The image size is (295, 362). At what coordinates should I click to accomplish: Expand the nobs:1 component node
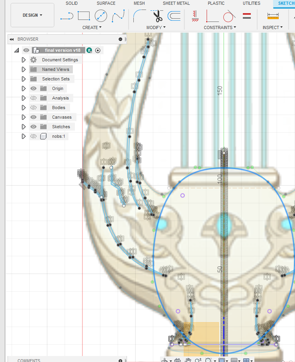(x=23, y=136)
